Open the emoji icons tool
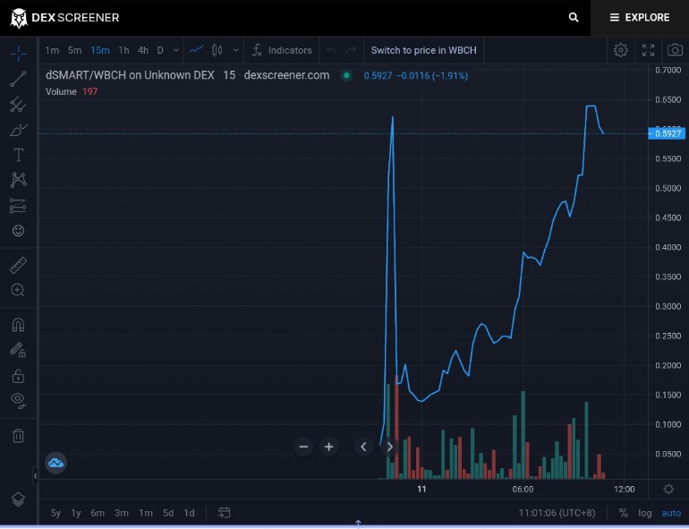The width and height of the screenshot is (689, 529). point(18,230)
